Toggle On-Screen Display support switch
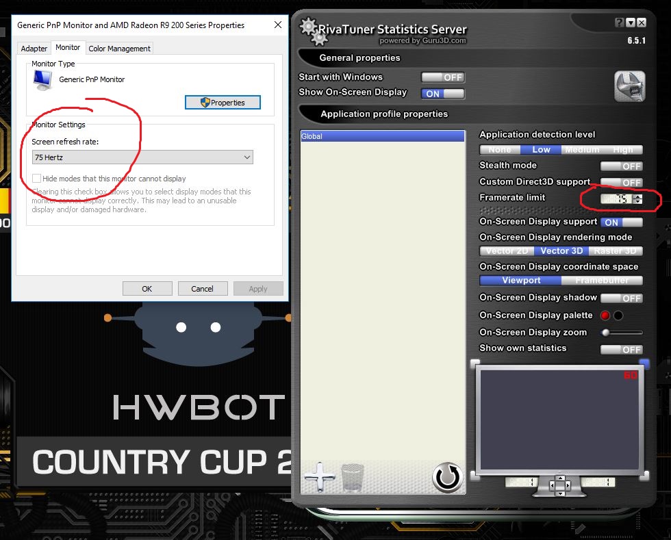The height and width of the screenshot is (540, 671). [x=622, y=222]
